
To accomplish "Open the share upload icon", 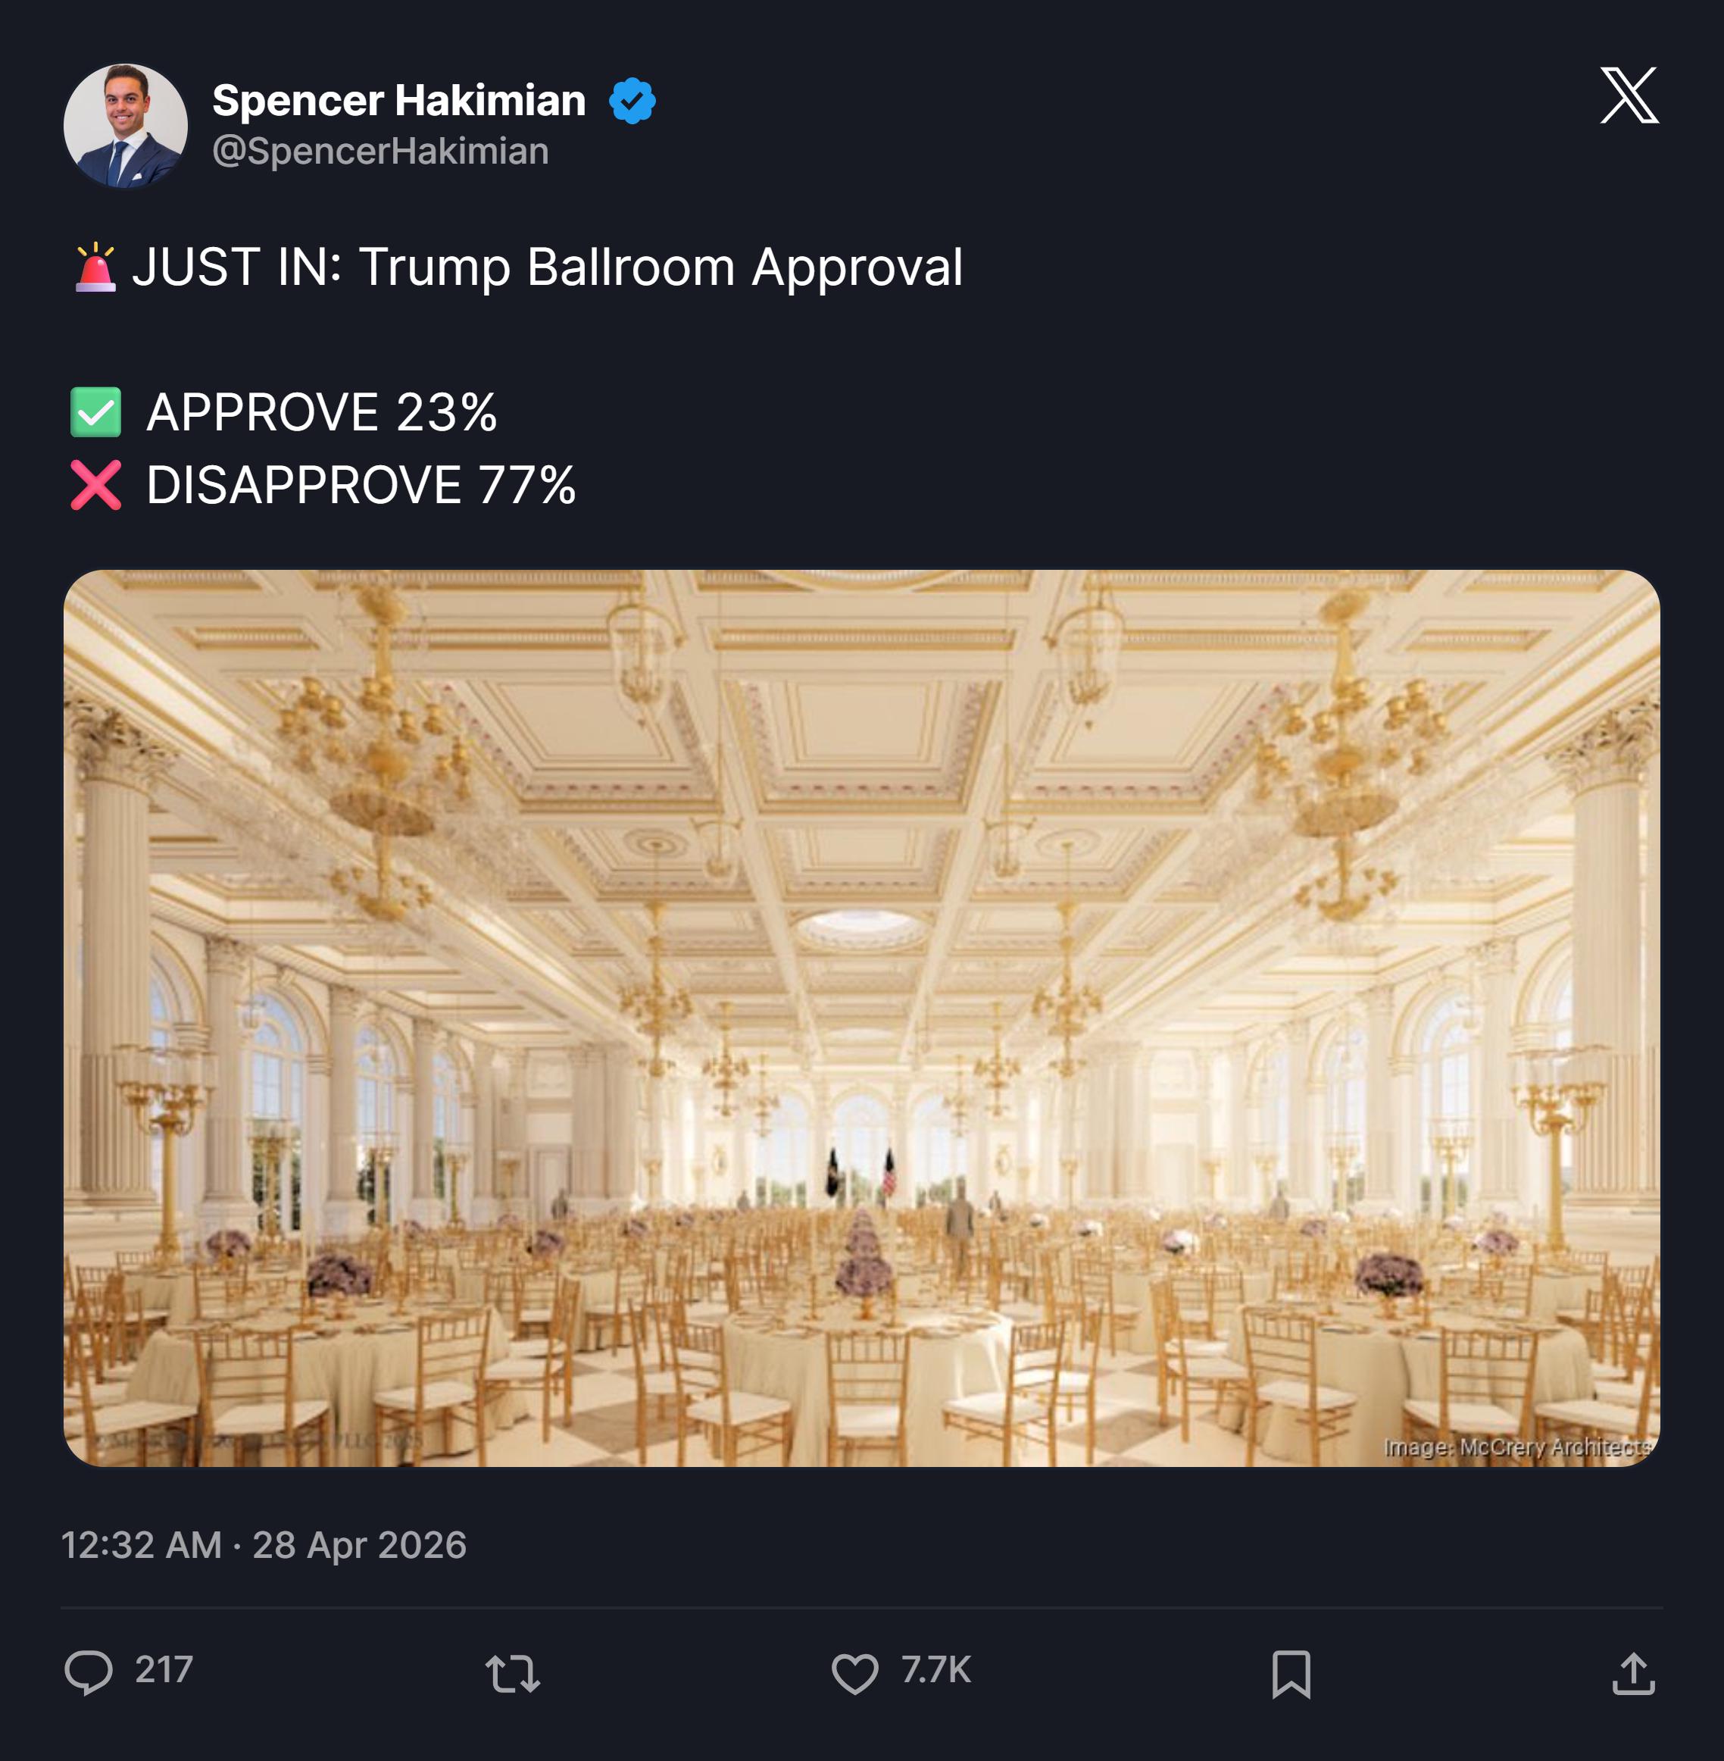I will (1632, 1673).
